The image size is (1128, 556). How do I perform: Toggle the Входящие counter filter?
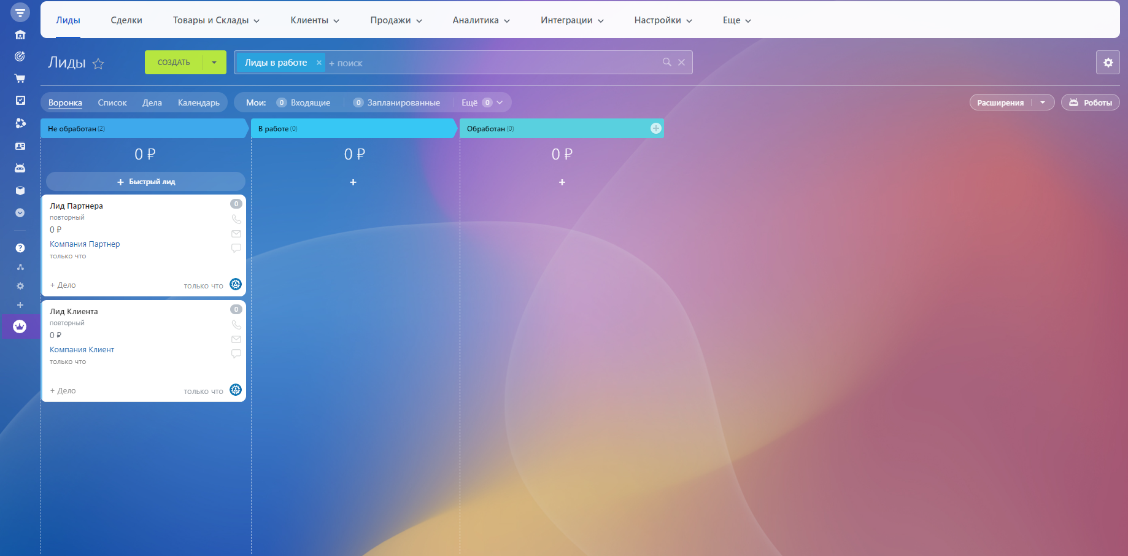304,102
